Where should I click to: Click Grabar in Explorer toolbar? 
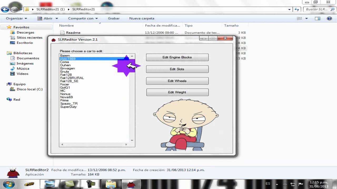click(x=114, y=18)
